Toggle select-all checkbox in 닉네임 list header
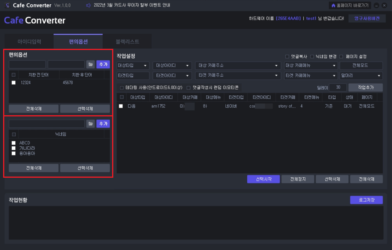The width and height of the screenshot is (392, 250). (x=14, y=134)
